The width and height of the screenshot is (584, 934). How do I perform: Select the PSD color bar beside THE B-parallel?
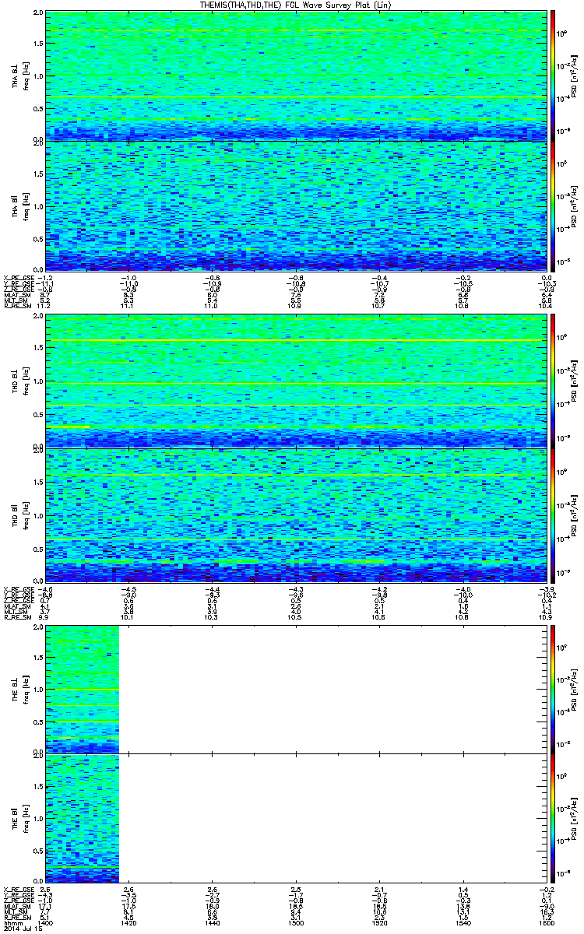click(553, 818)
